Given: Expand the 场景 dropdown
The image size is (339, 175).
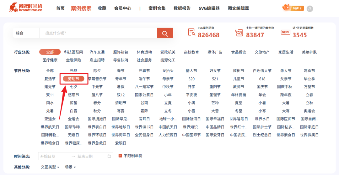Looking at the screenshot, I should click(x=71, y=167).
